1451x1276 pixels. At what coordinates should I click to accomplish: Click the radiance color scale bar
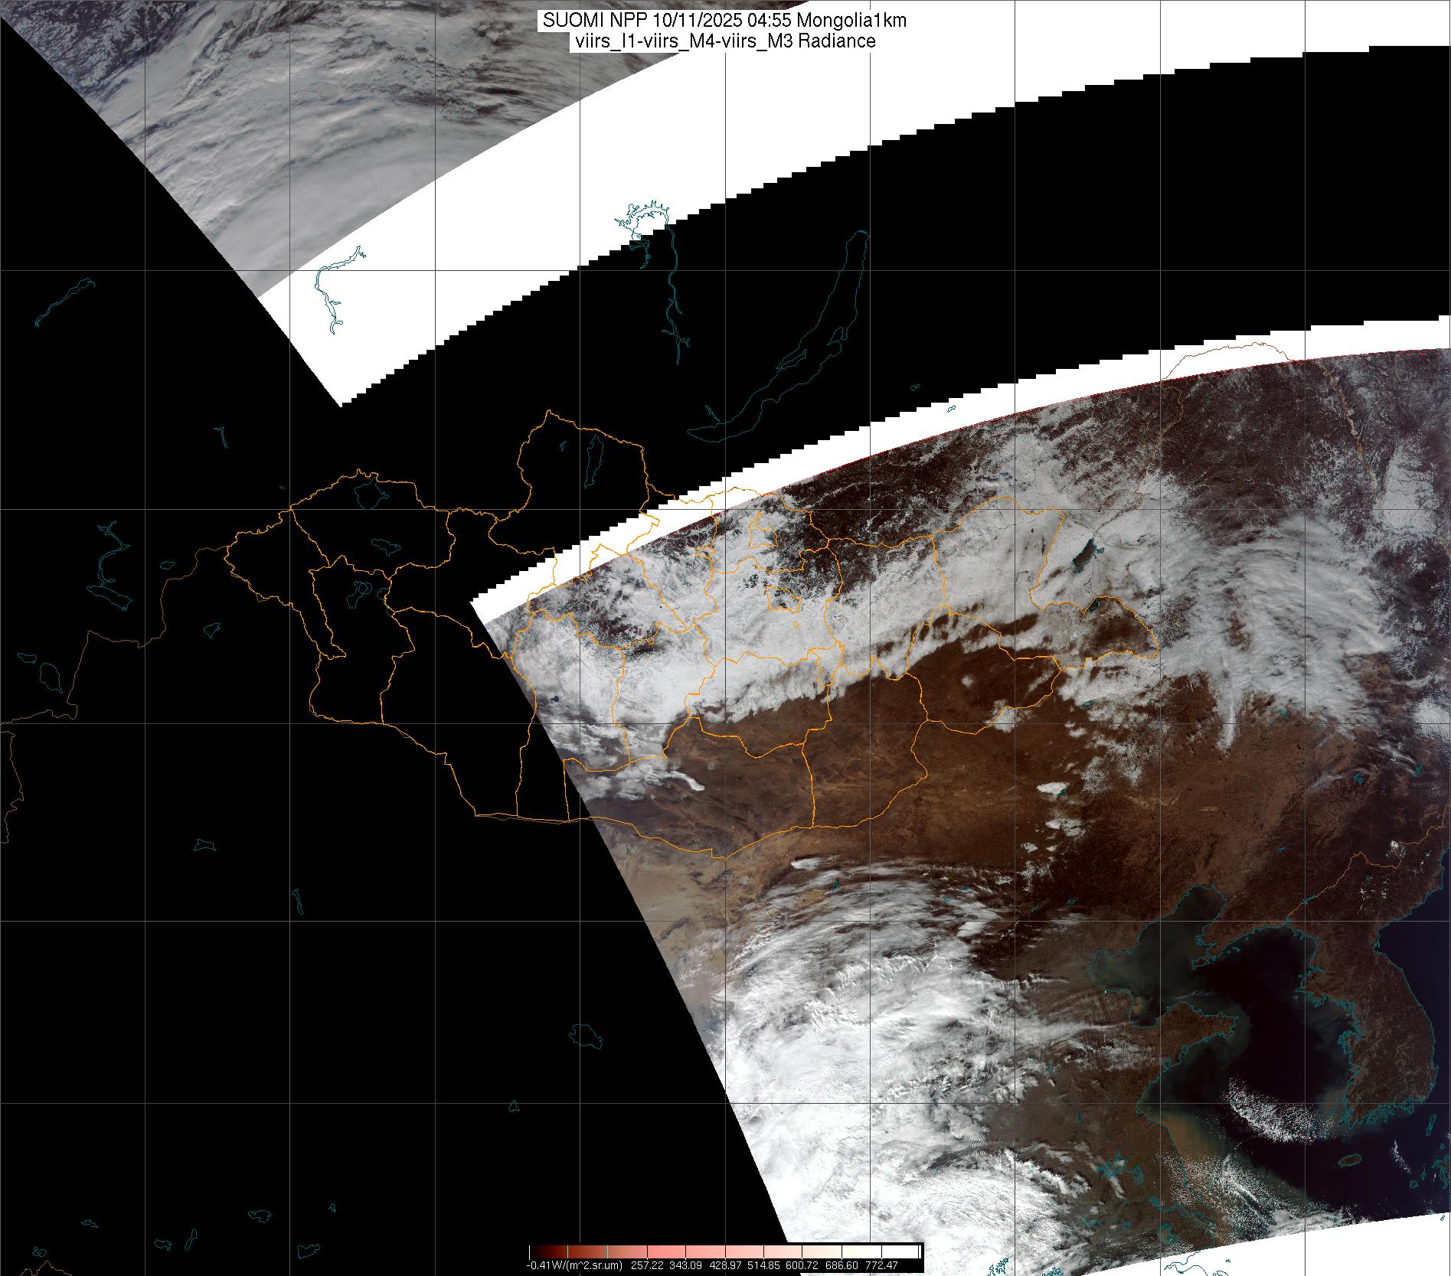coord(725,1251)
